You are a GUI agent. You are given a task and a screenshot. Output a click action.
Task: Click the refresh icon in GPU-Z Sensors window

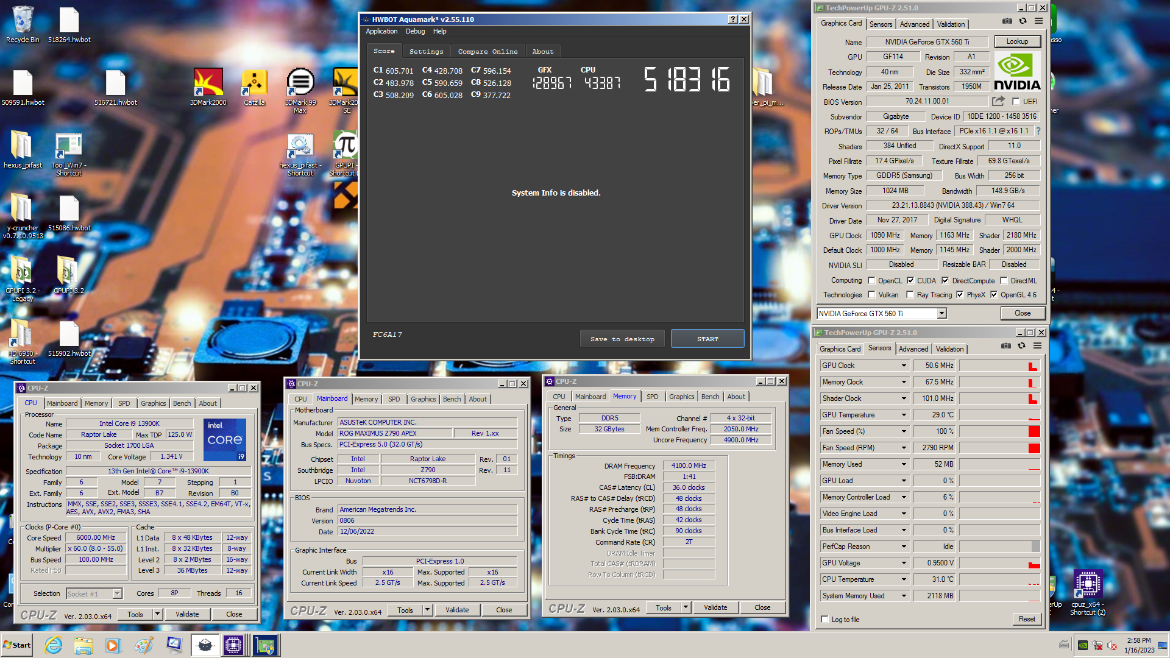pos(1021,346)
